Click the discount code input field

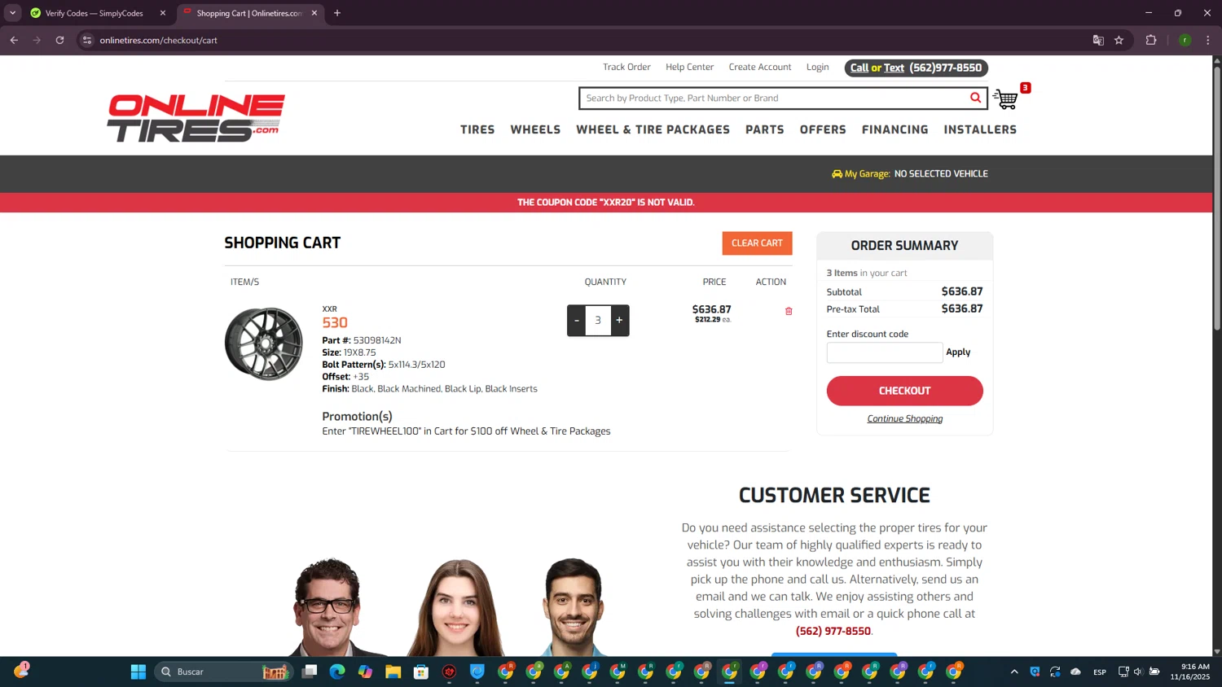click(x=885, y=352)
